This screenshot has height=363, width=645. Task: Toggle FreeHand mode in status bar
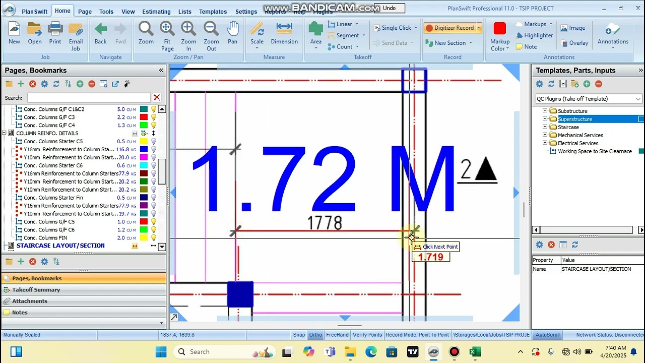coord(337,335)
